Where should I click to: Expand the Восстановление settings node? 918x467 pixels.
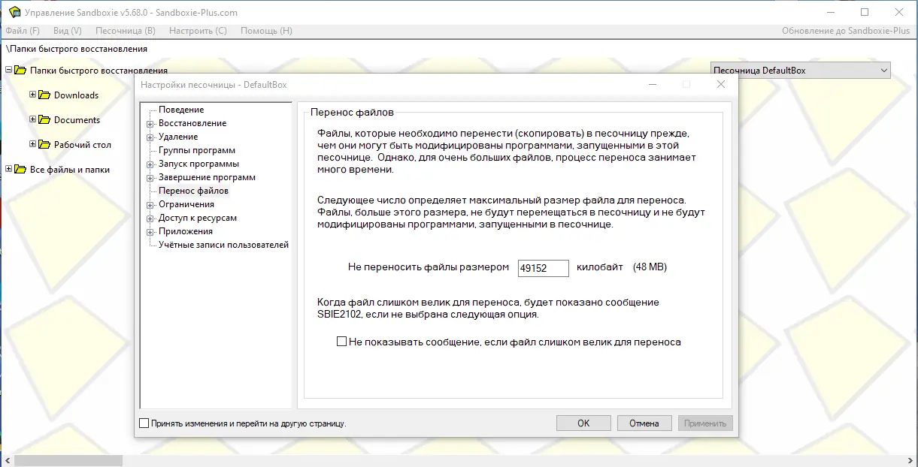click(150, 124)
